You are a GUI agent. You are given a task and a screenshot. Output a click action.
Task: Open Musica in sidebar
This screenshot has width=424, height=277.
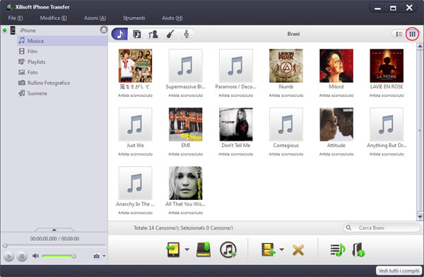62,41
